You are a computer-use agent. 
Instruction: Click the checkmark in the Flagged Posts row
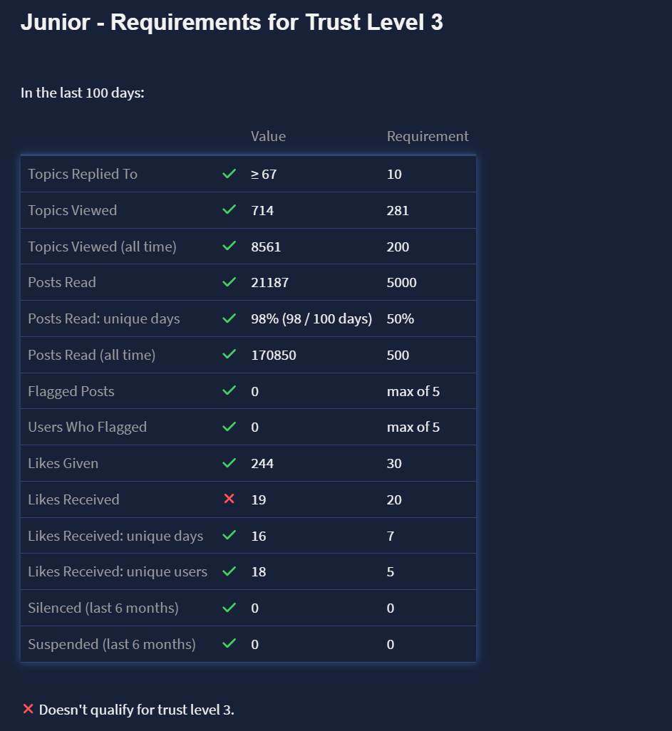[229, 391]
